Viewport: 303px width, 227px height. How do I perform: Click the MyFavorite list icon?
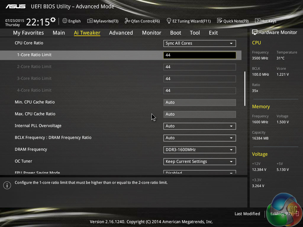(x=90, y=21)
